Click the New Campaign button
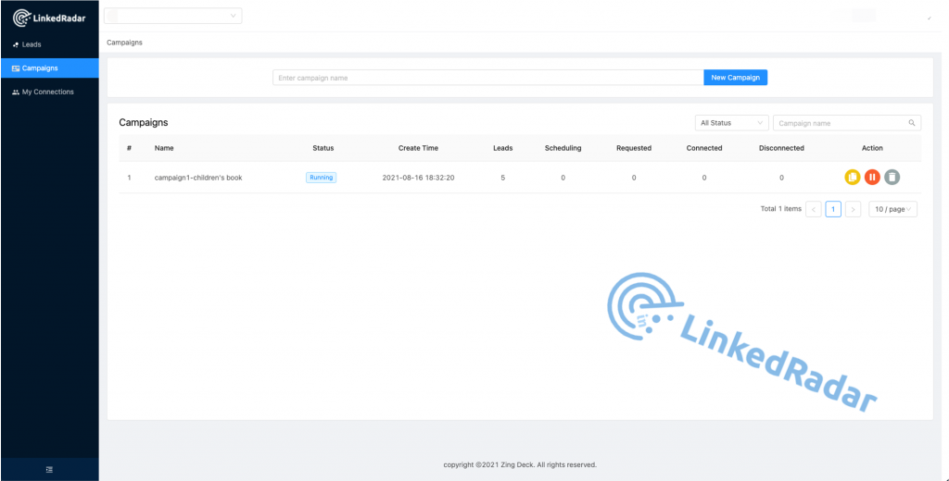Image resolution: width=949 pixels, height=481 pixels. (735, 78)
